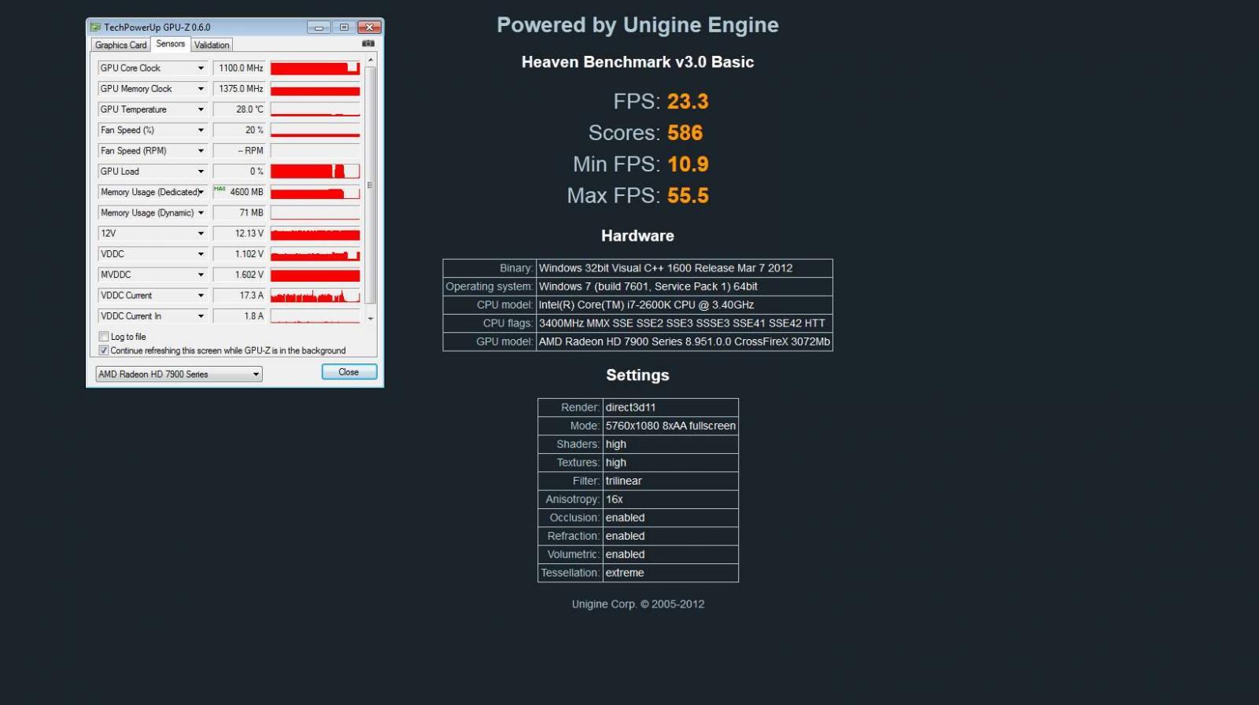The height and width of the screenshot is (705, 1259).
Task: Switch to the Graphics Card tab
Action: coord(120,45)
